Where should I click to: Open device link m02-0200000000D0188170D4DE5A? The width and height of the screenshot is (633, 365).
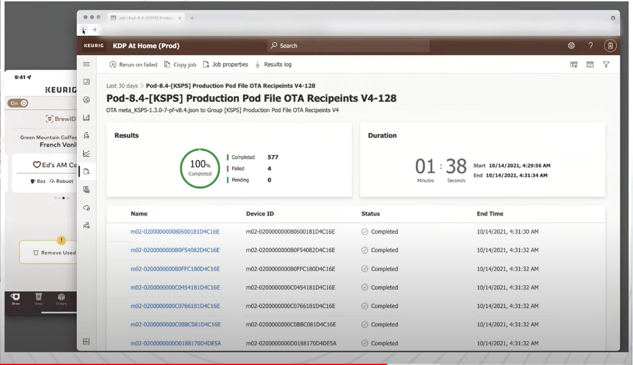(176, 343)
